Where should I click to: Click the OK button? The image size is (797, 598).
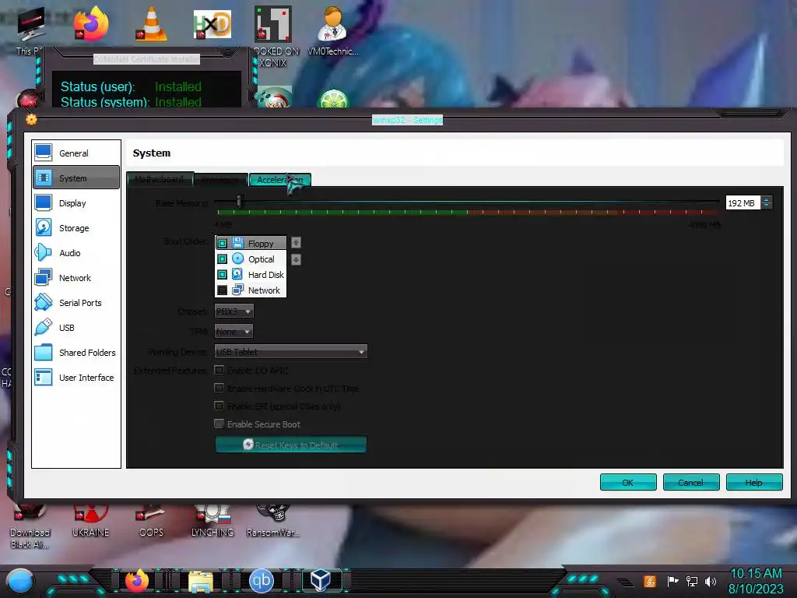click(628, 482)
